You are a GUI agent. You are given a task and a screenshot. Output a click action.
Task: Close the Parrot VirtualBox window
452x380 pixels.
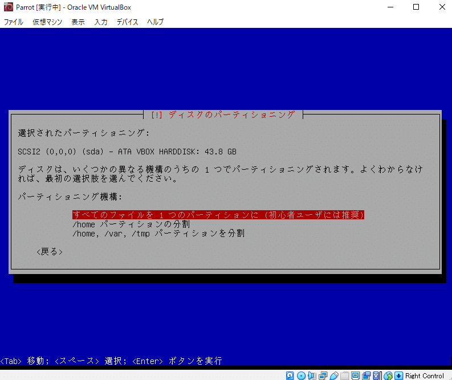point(442,7)
